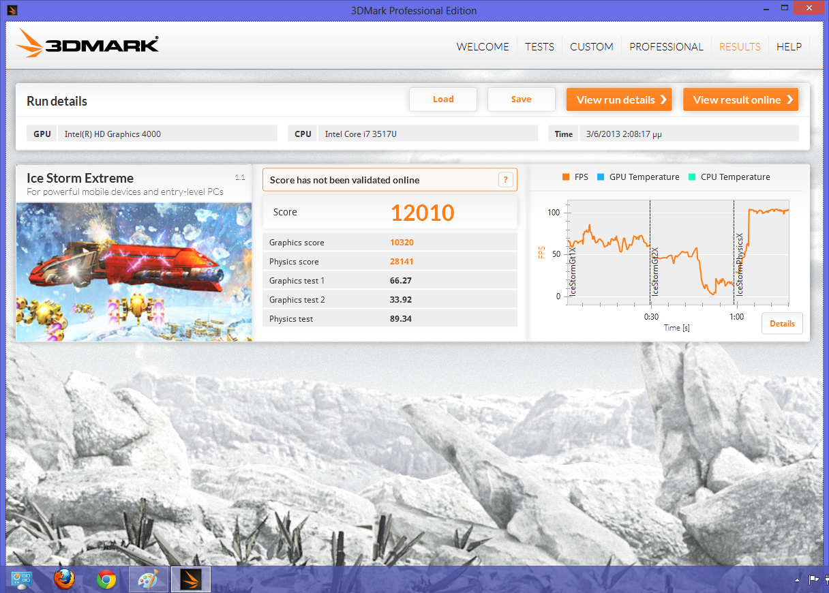Viewport: 829px width, 593px height.
Task: Click the 3DMark title bar app icon
Action: point(11,10)
